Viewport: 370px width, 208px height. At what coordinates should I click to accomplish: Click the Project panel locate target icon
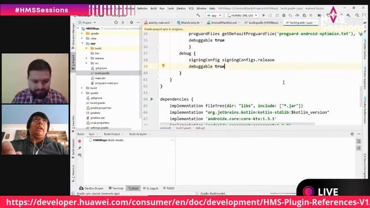pos(116,23)
